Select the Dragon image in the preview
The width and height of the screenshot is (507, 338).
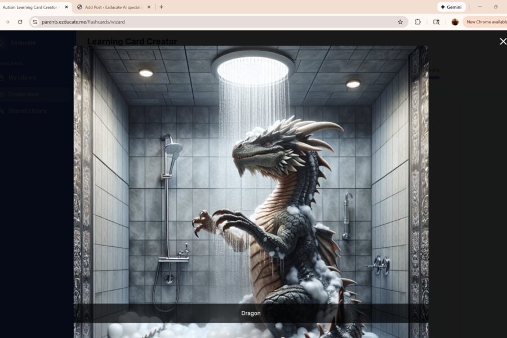tap(251, 186)
